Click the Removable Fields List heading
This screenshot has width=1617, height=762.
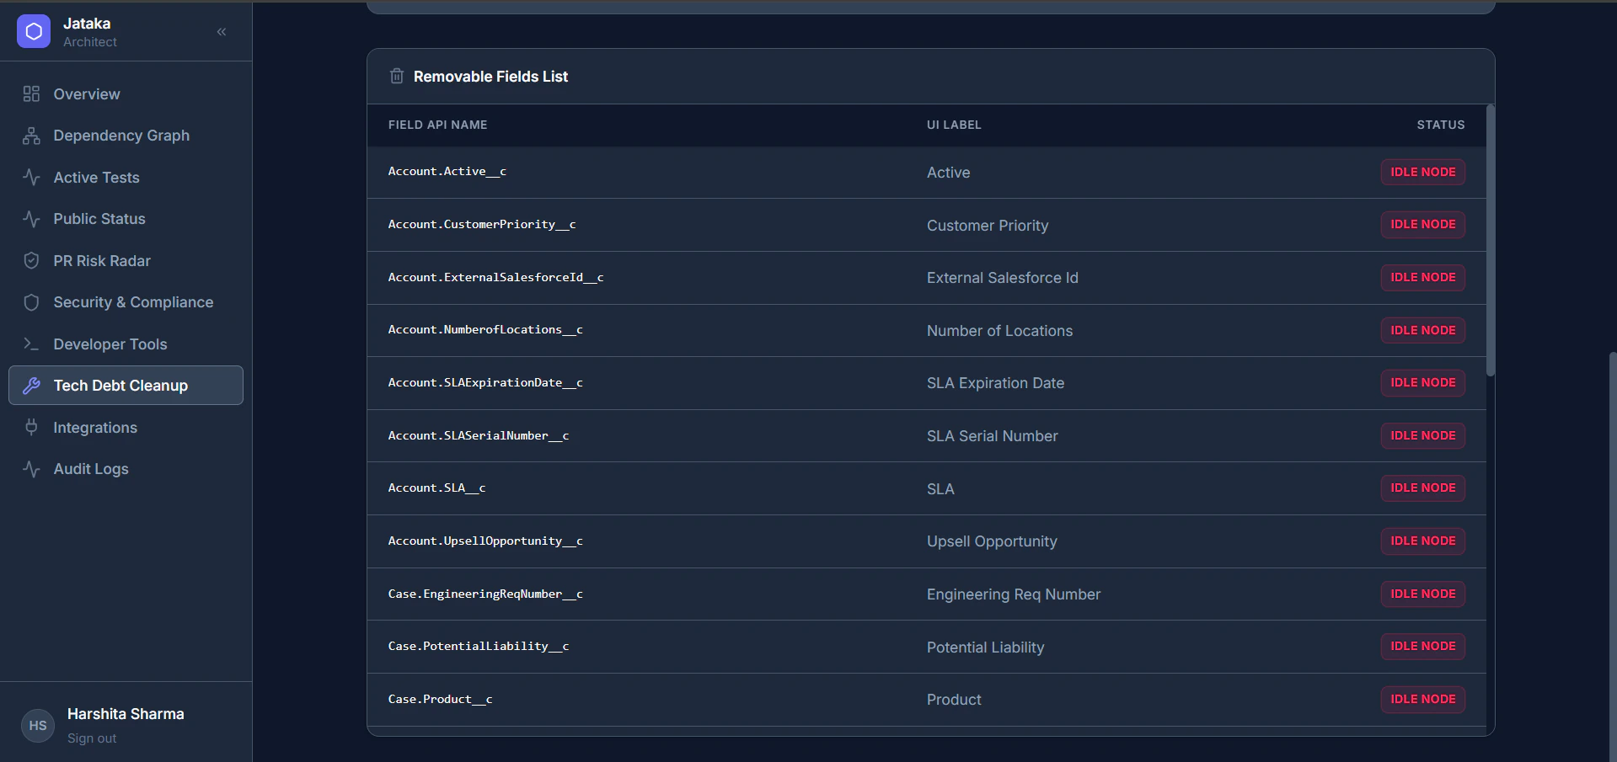[490, 77]
